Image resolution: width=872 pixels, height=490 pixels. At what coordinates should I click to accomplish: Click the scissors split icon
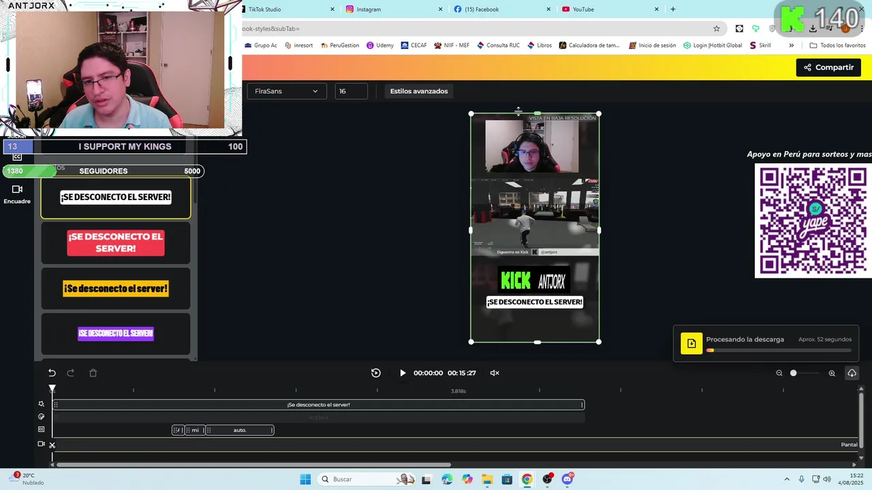[x=52, y=445]
